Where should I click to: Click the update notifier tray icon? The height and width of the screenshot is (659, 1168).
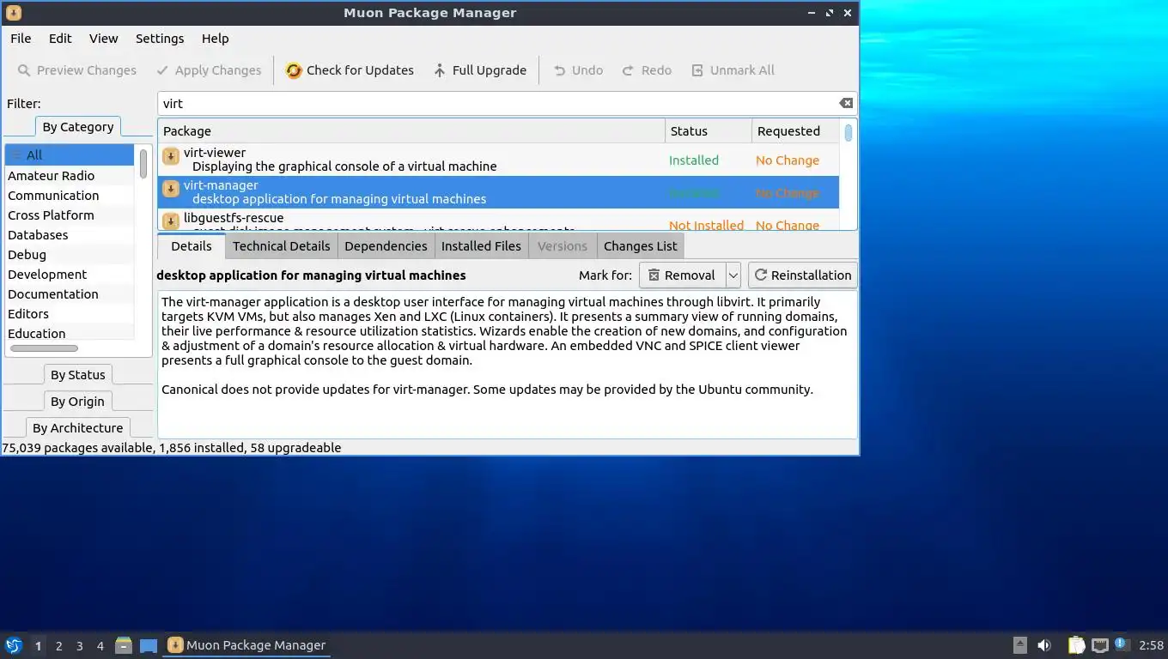(x=1121, y=644)
